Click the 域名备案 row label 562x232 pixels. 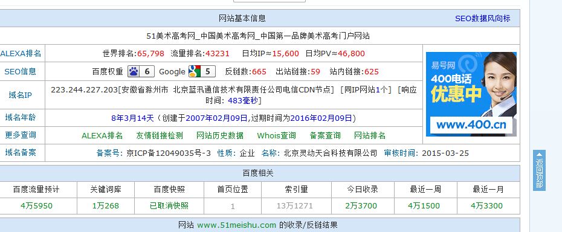(21, 153)
